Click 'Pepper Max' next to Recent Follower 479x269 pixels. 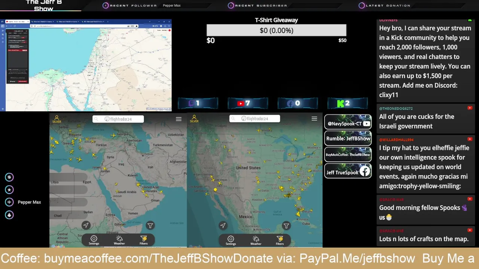(172, 6)
